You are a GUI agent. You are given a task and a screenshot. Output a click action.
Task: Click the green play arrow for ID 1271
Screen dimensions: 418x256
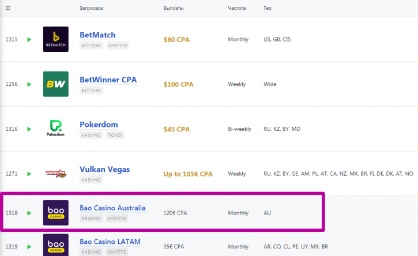(29, 174)
